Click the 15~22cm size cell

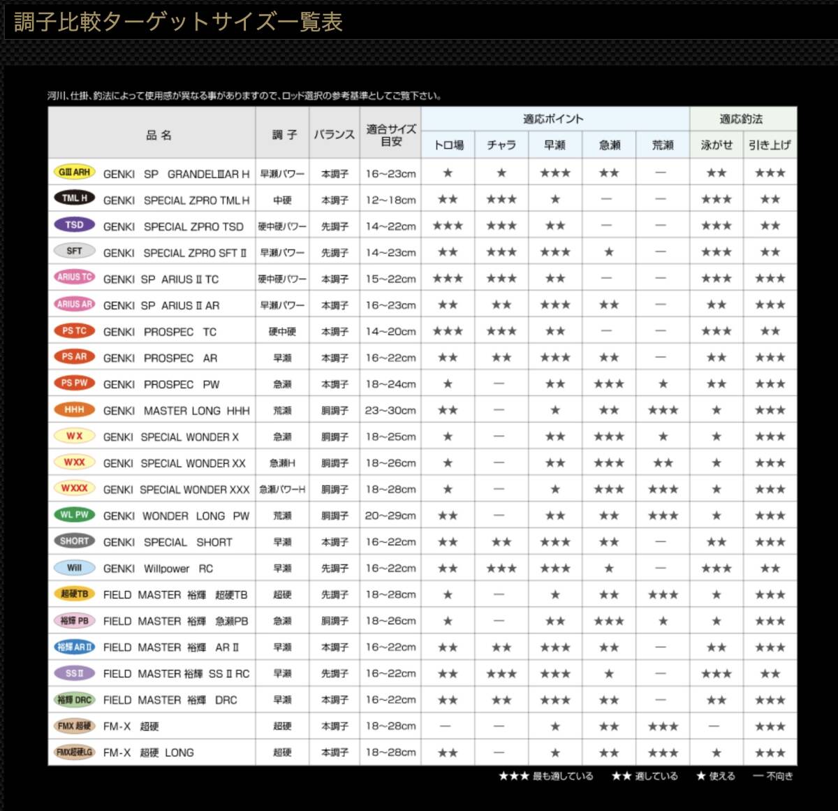coord(390,279)
